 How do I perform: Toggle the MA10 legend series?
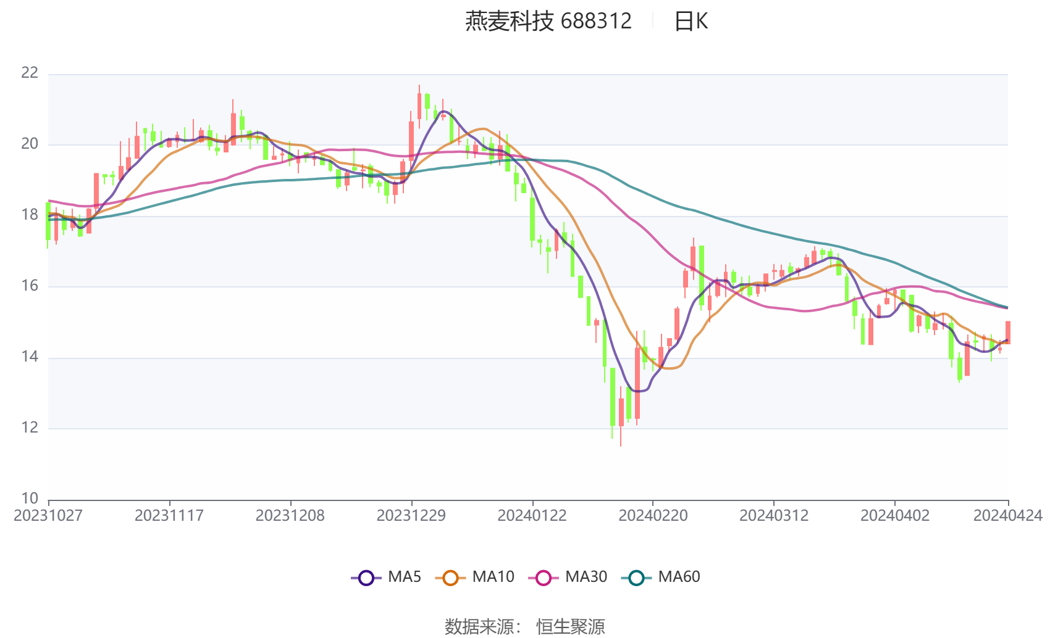coord(474,577)
